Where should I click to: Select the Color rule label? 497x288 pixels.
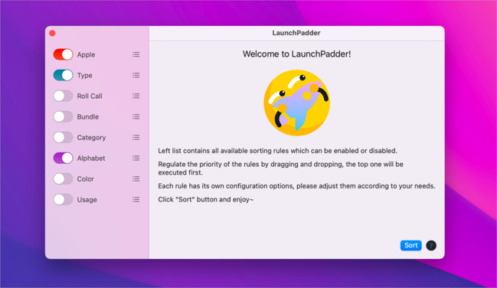pos(85,179)
